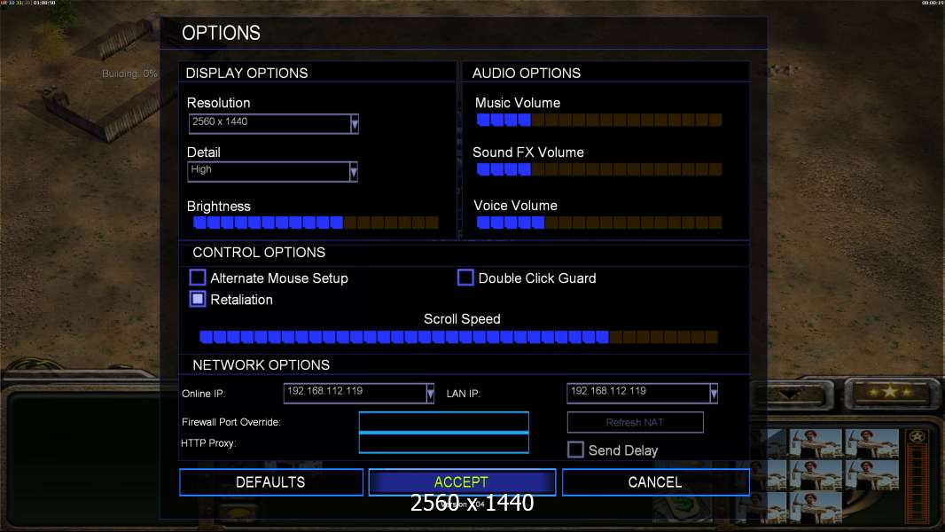Screen dimensions: 945x532
Task: Adjust the Voice Volume slider
Action: [x=599, y=223]
